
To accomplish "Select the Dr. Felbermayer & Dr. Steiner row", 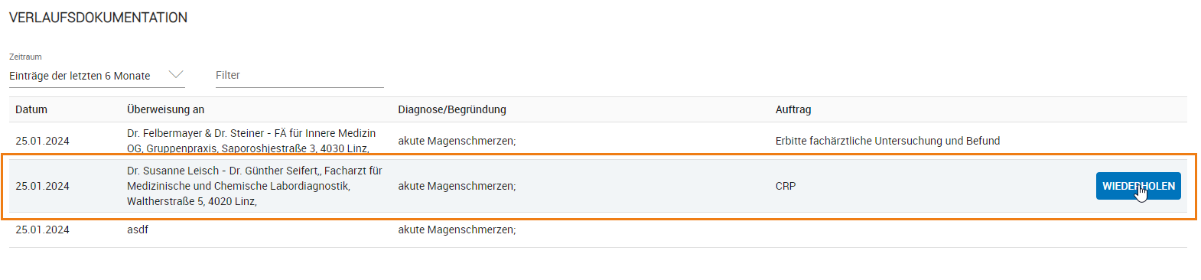I will pyautogui.click(x=598, y=141).
